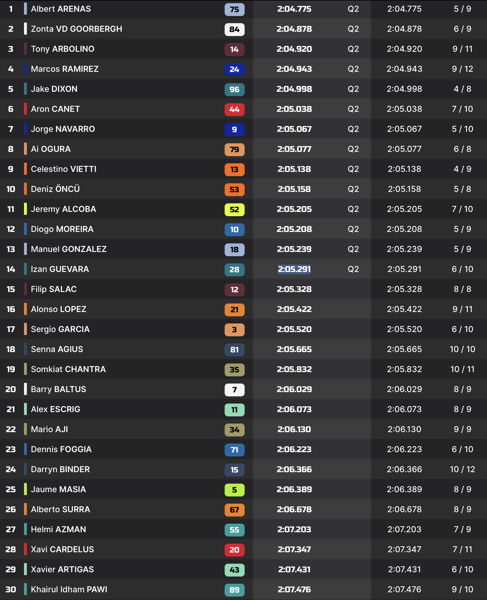This screenshot has width=487, height=600.
Task: Click the red number 20 badge
Action: pyautogui.click(x=234, y=550)
